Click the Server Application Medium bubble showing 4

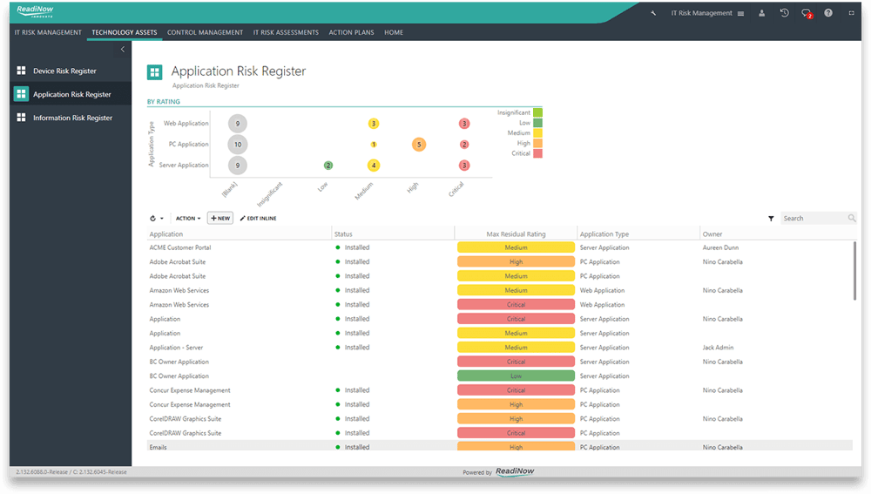coord(374,165)
